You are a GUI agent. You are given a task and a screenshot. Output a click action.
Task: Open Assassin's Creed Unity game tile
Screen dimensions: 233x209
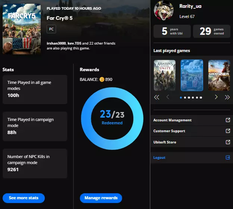tap(165, 75)
